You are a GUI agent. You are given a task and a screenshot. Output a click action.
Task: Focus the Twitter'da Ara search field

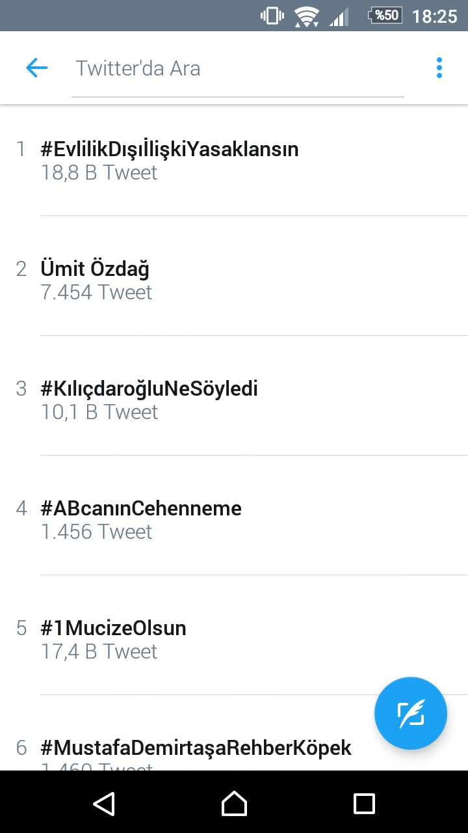click(237, 68)
